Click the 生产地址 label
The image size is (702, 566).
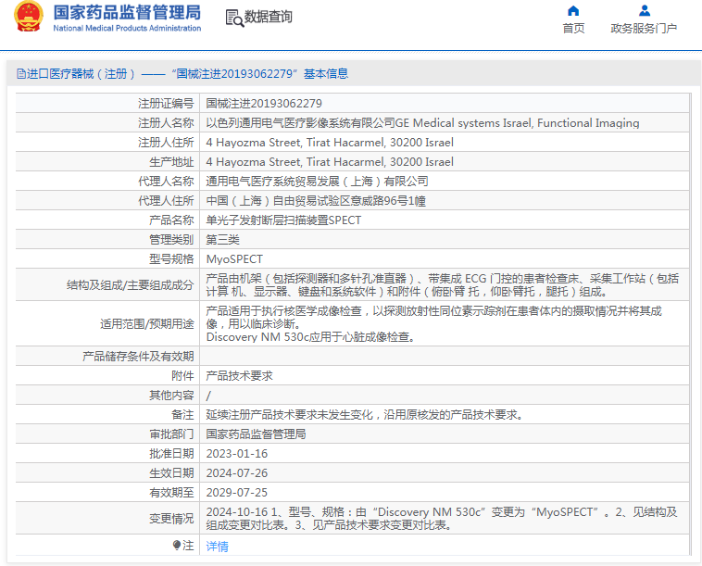(x=171, y=162)
